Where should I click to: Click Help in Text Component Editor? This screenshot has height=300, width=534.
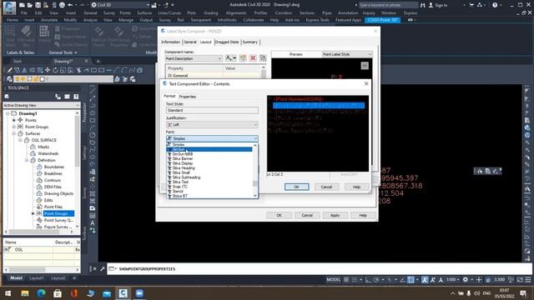[356, 187]
